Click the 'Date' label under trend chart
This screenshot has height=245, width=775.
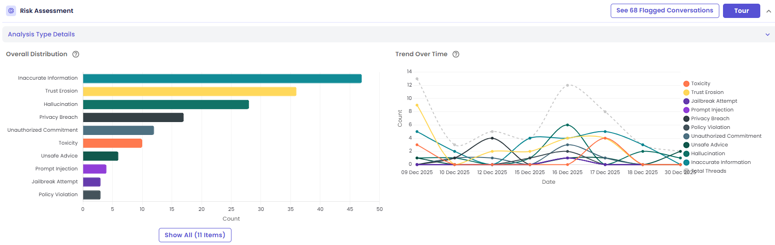tap(549, 182)
